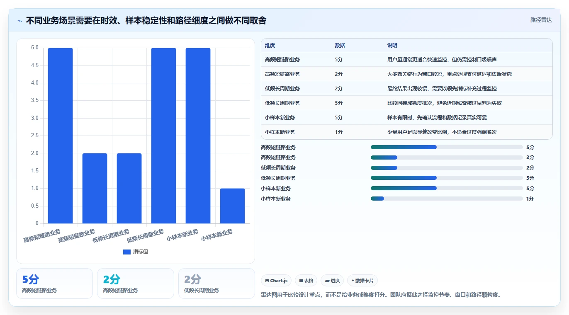Click the 5分 高频短链路业务 data card
The width and height of the screenshot is (569, 315).
pyautogui.click(x=54, y=283)
